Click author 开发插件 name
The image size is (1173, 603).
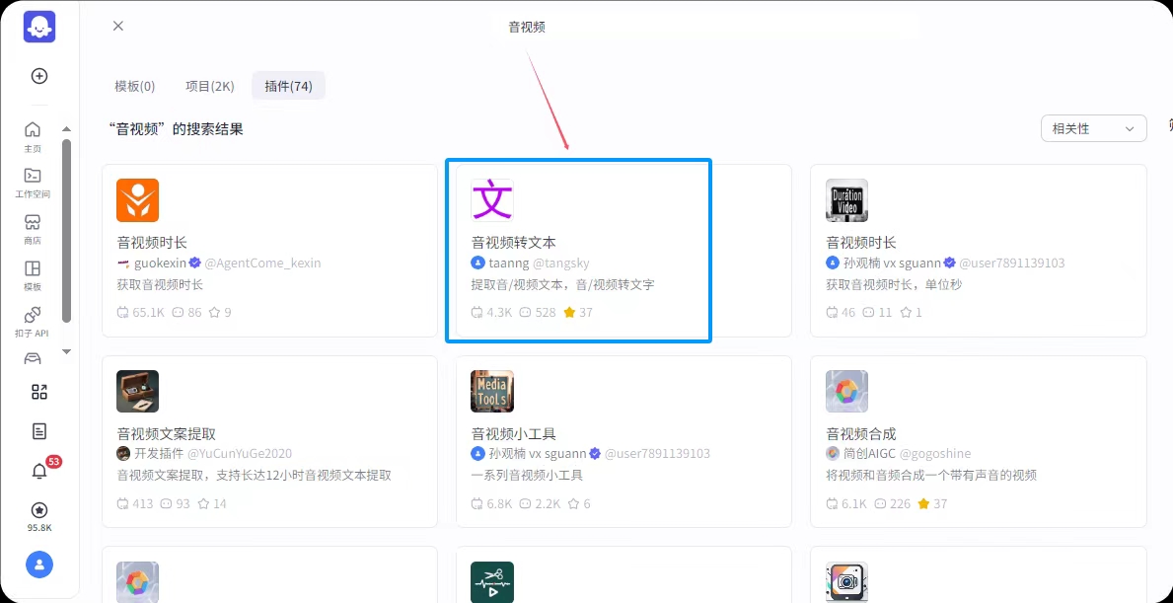pyautogui.click(x=159, y=453)
